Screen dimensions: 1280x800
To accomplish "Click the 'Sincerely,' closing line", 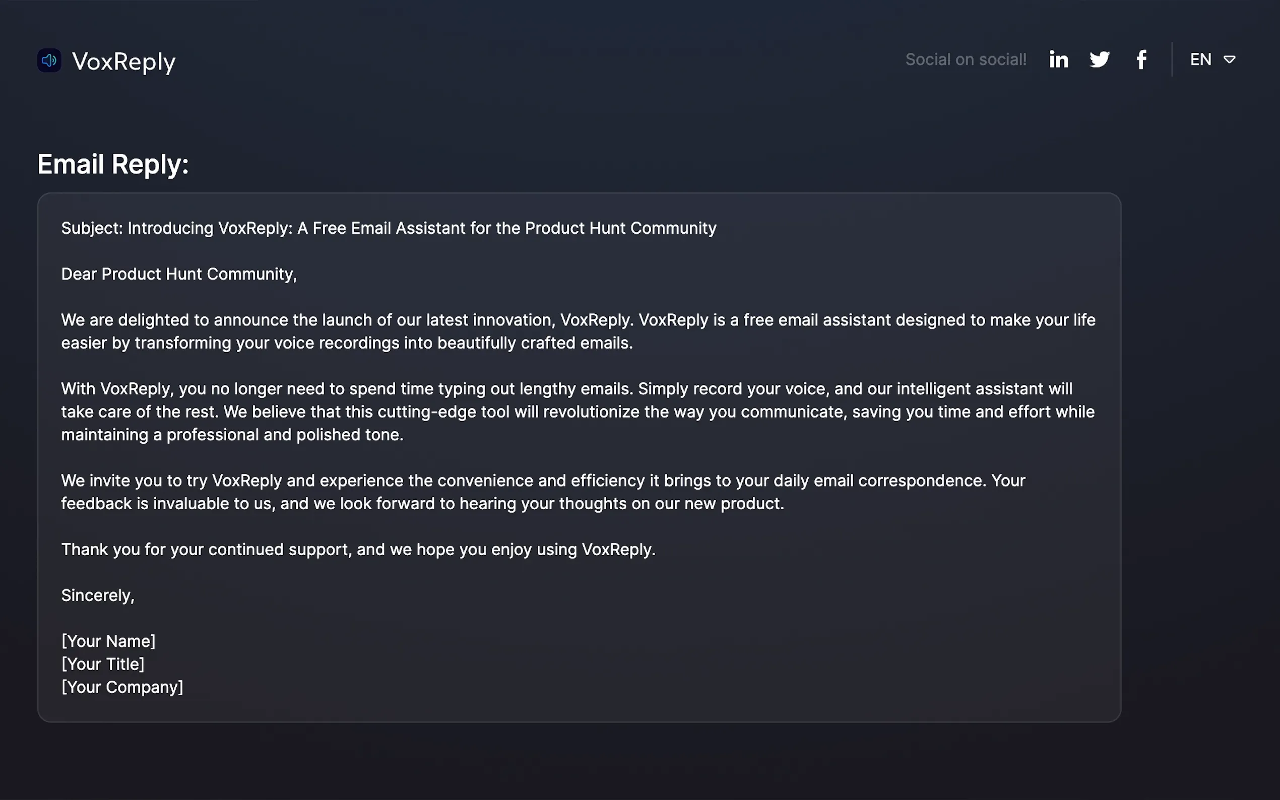I will pos(98,595).
